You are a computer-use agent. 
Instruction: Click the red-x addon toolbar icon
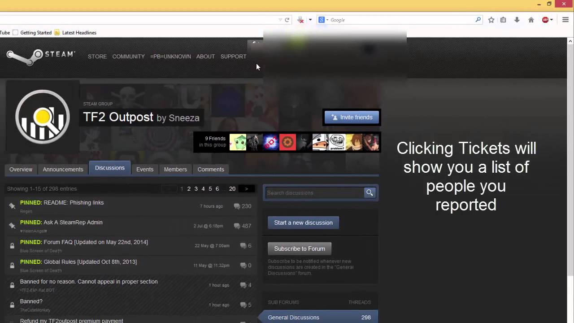(x=300, y=20)
